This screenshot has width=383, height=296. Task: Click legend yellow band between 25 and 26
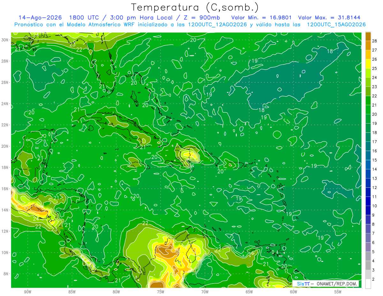(368, 64)
